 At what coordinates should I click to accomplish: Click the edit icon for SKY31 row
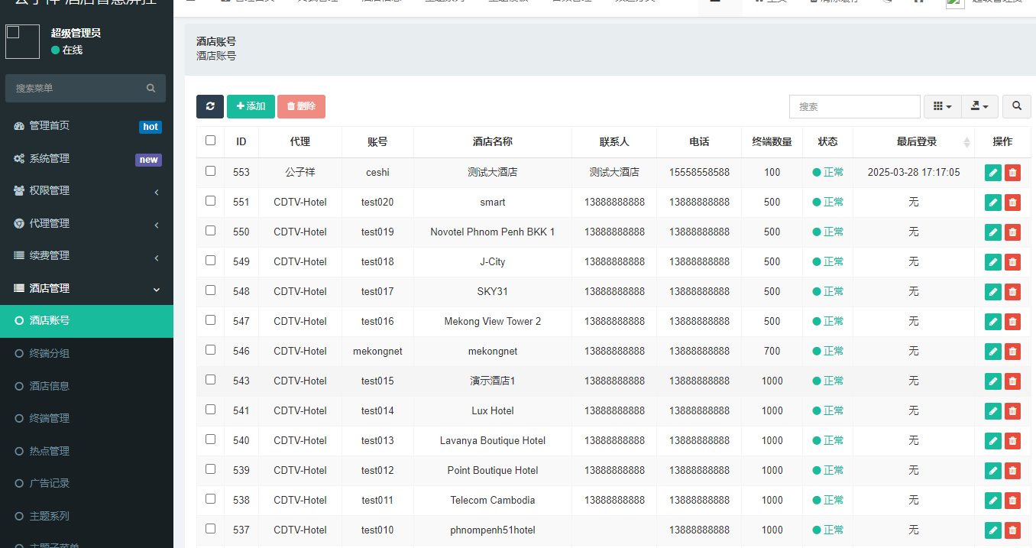(992, 292)
